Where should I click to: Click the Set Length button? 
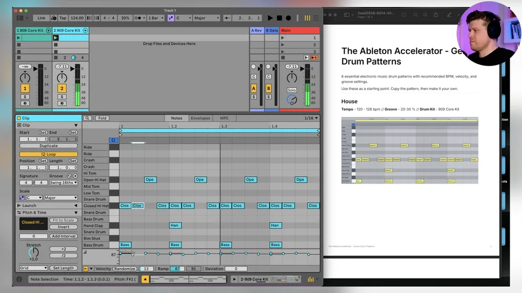point(64,268)
